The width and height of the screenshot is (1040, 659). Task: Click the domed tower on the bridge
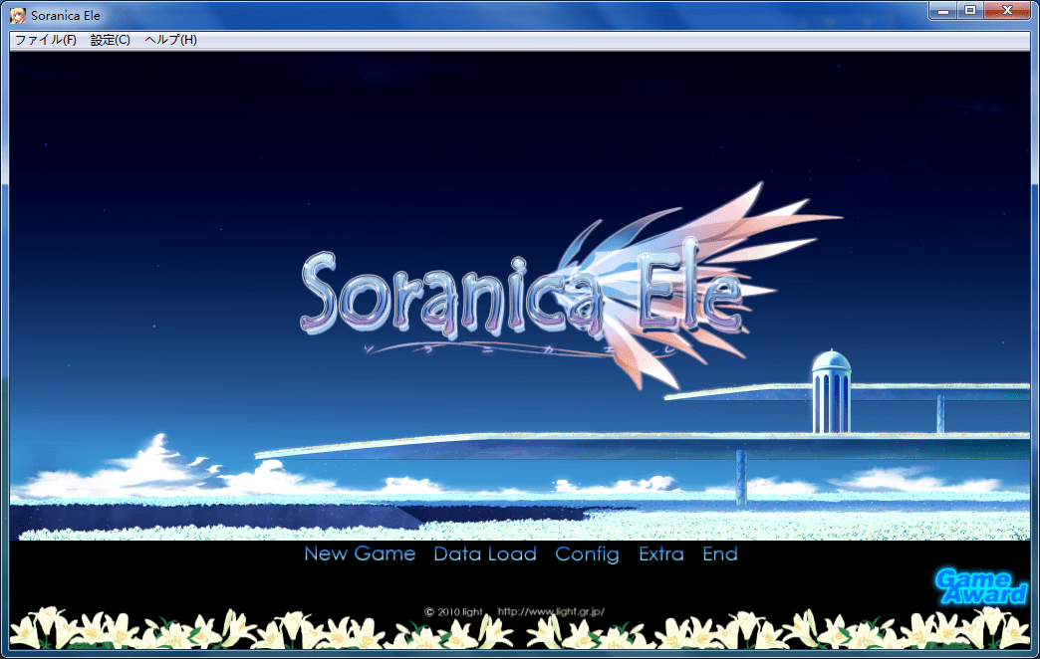pos(830,391)
